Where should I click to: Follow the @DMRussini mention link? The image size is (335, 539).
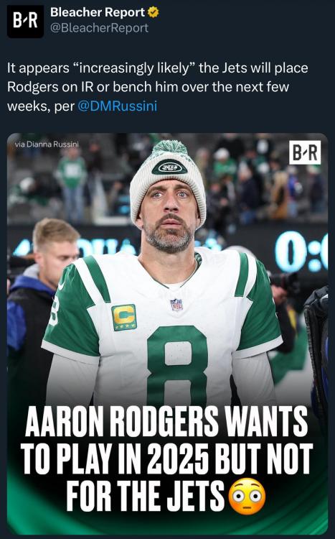click(118, 106)
